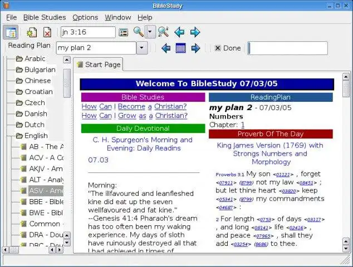Go back with top toolbar left arrow
Screen dimensions: 353x267
(179, 32)
